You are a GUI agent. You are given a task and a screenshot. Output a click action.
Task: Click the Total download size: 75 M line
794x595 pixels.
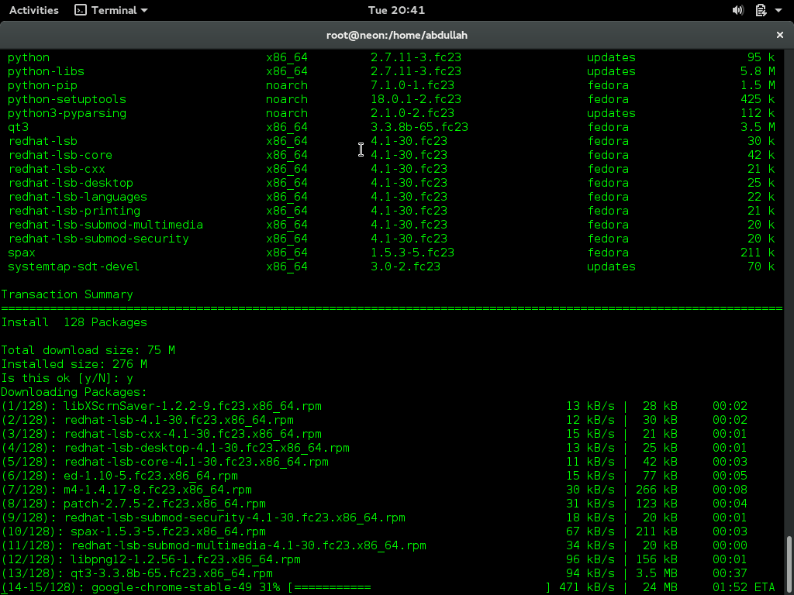coord(88,350)
